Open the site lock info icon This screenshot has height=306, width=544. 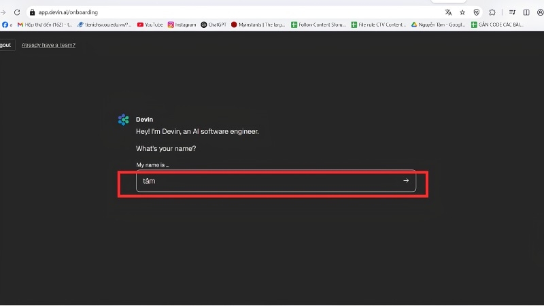point(32,12)
